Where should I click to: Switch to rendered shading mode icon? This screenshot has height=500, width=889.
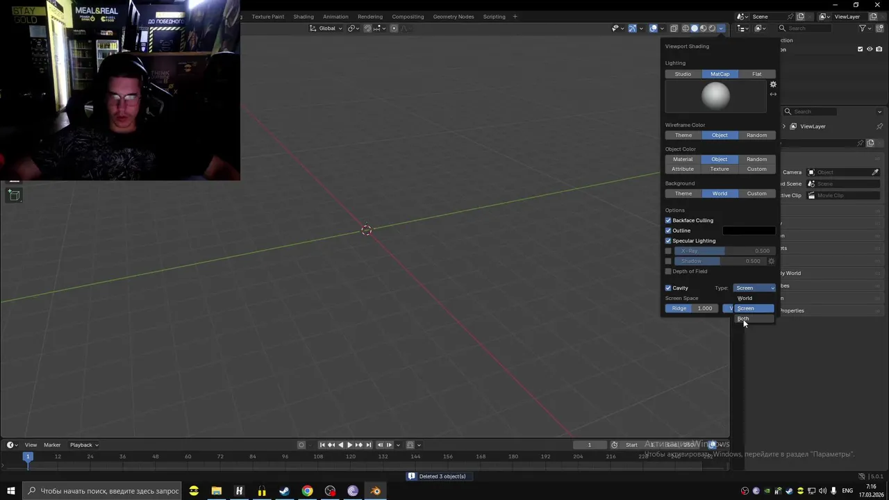(x=712, y=28)
